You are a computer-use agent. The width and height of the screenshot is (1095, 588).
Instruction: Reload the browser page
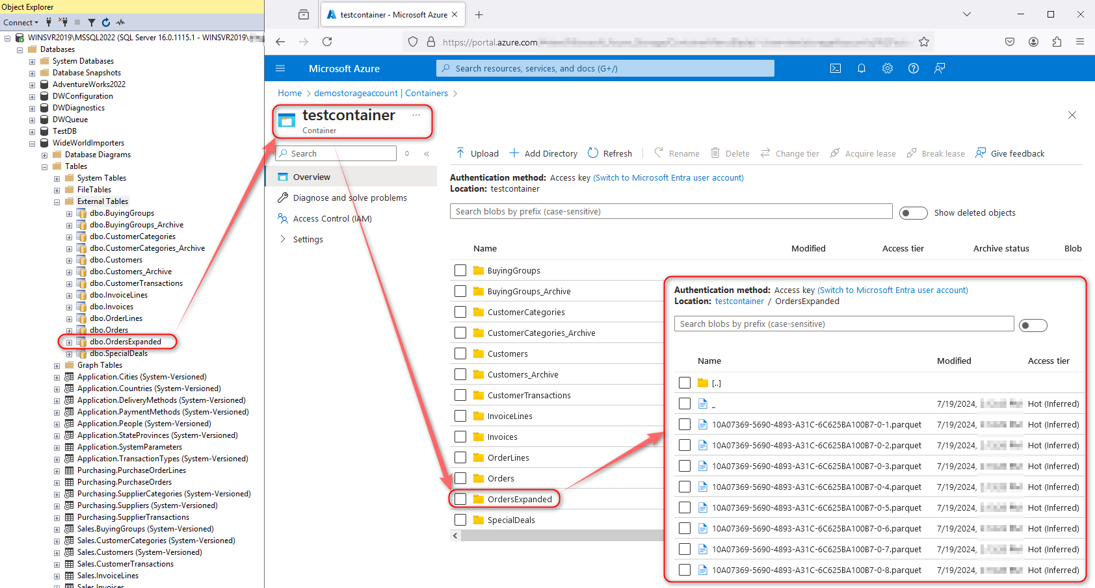point(327,42)
